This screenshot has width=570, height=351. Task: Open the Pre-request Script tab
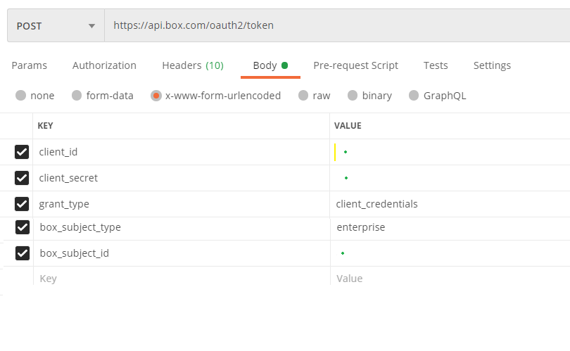(355, 65)
